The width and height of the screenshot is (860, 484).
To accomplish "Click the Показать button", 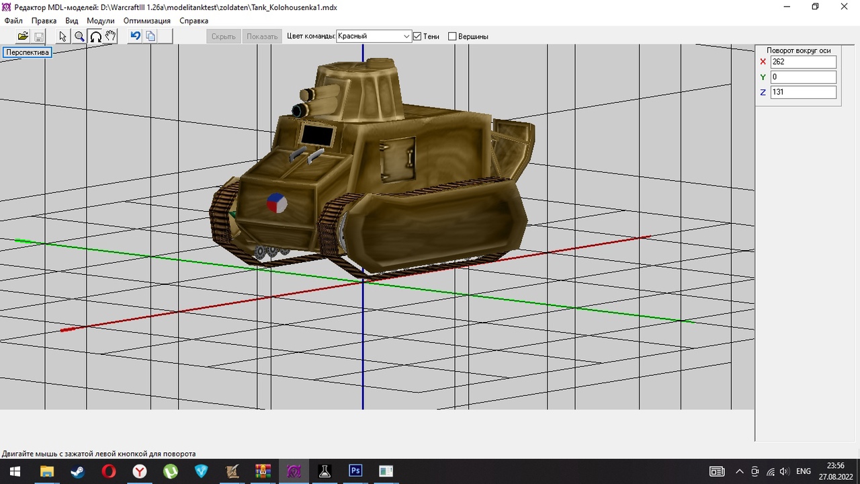I will click(262, 36).
